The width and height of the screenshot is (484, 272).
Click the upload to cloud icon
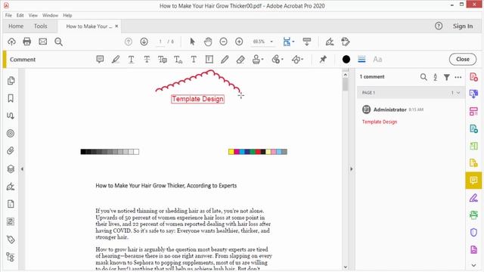12,42
